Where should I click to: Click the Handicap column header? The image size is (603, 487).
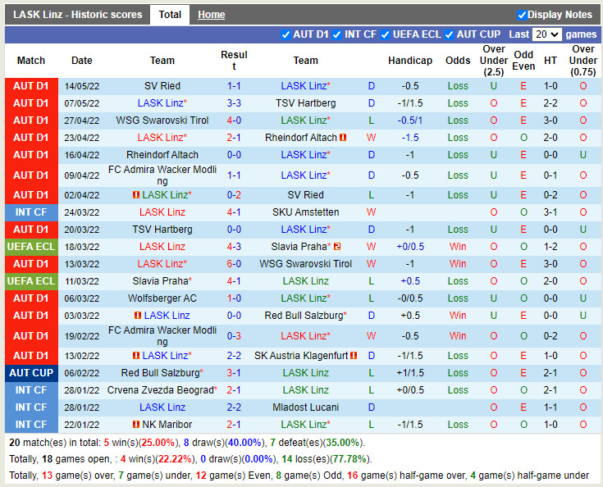[x=409, y=61]
